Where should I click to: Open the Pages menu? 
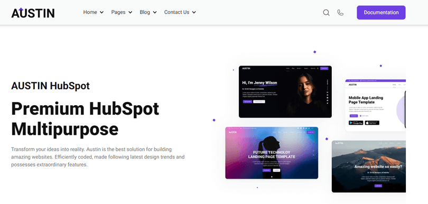tap(122, 12)
